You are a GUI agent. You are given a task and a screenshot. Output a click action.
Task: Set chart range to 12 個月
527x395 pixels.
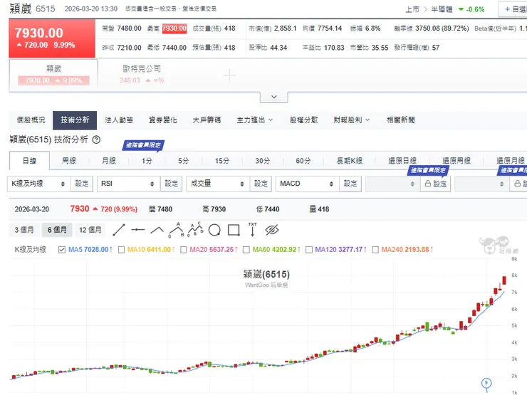click(90, 230)
